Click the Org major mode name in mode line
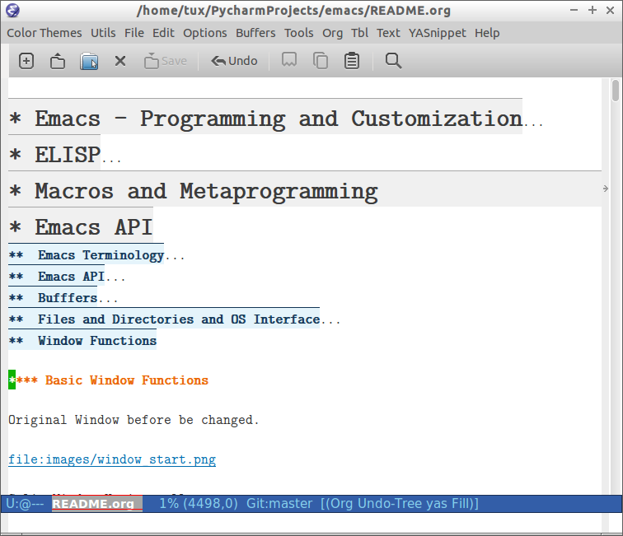 (x=342, y=503)
